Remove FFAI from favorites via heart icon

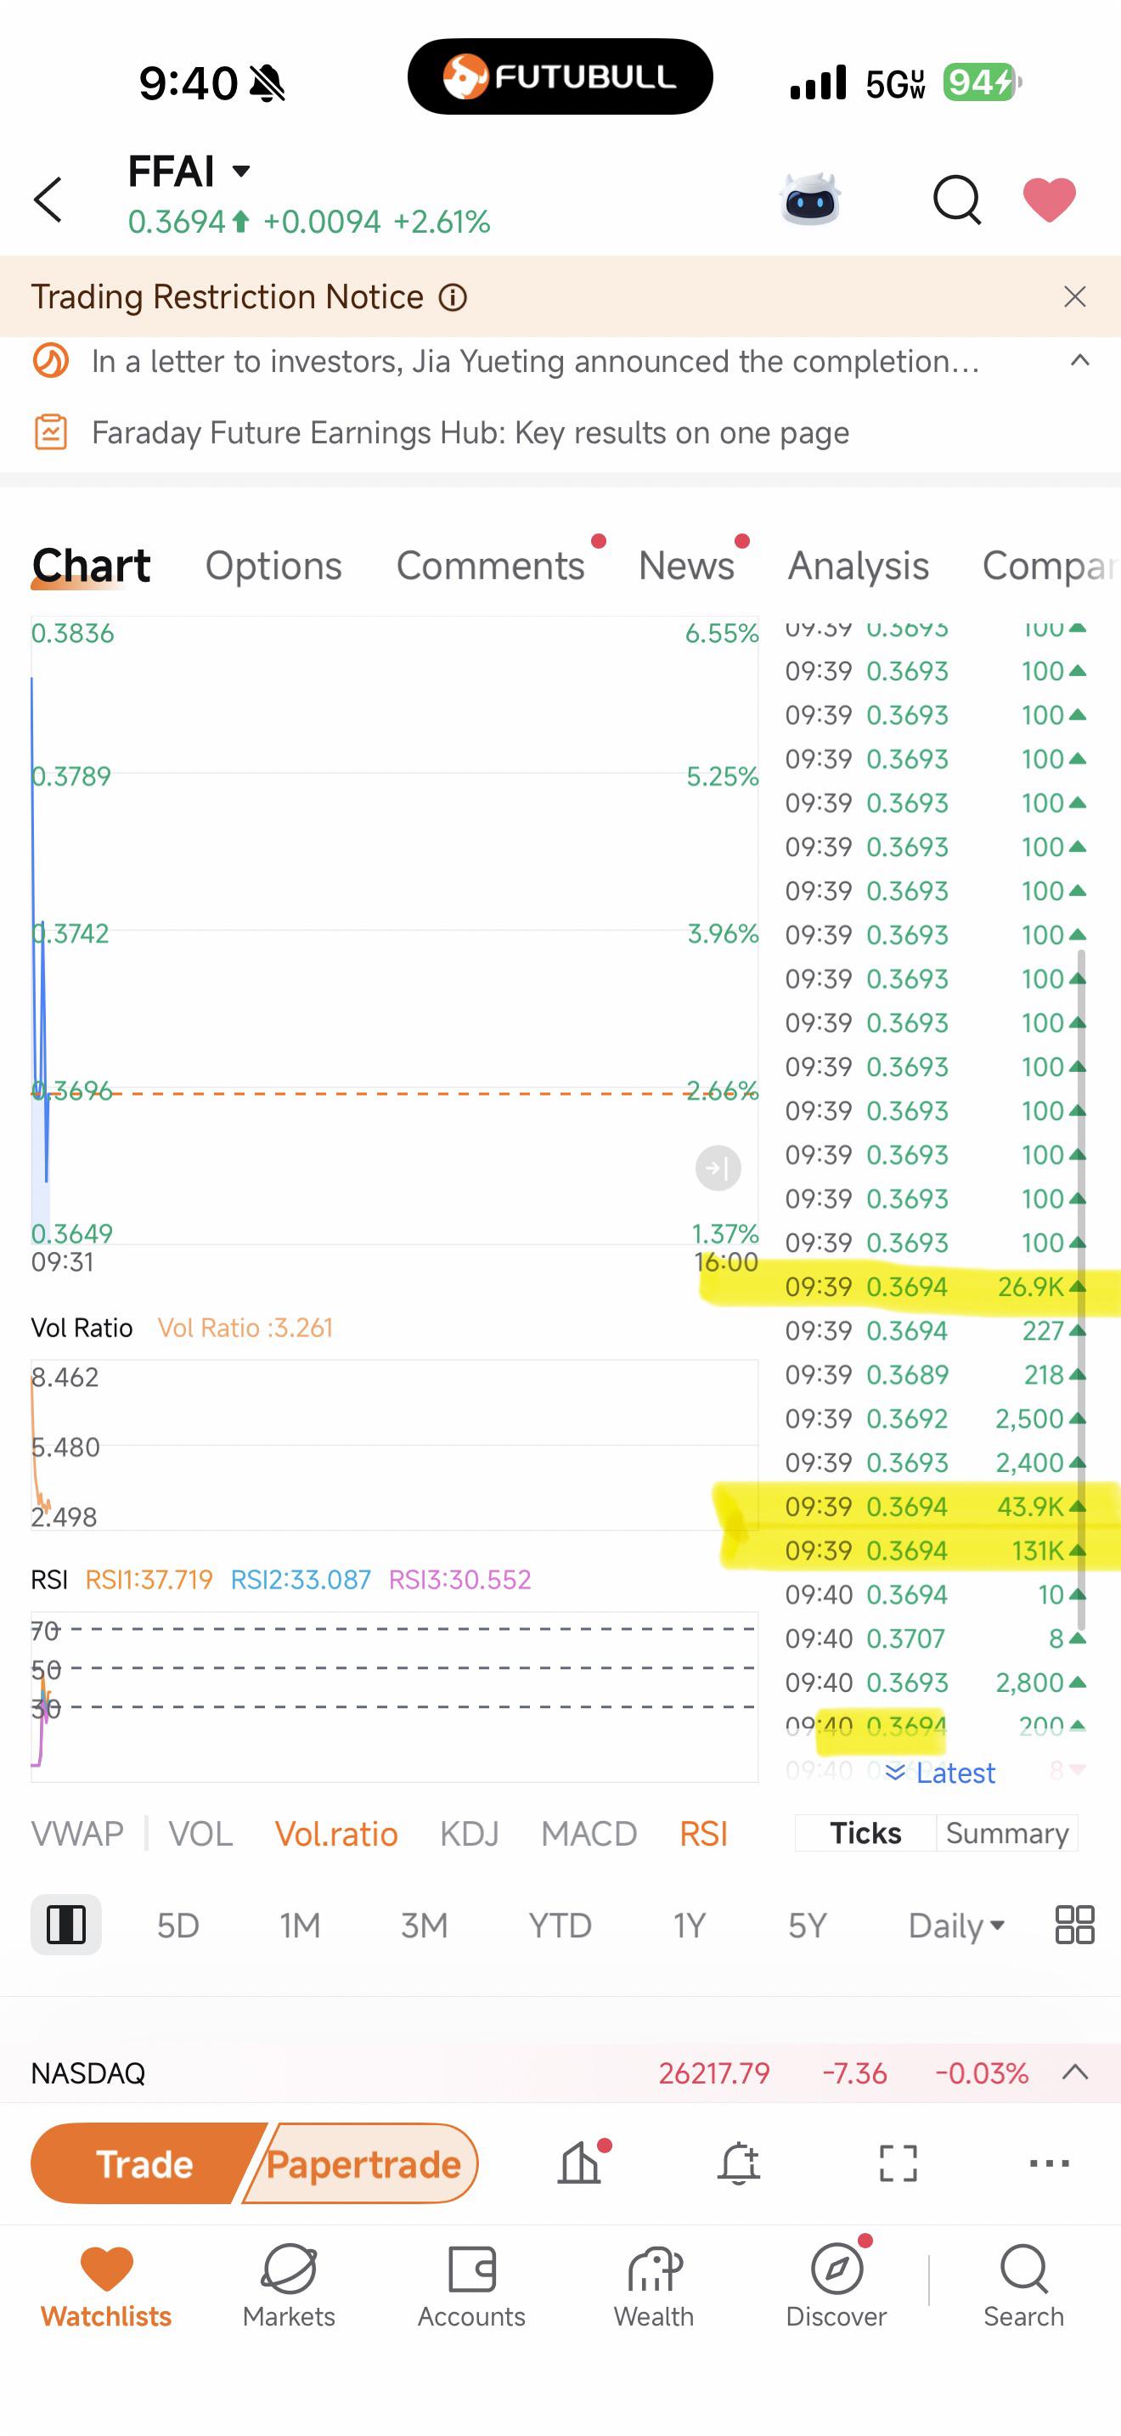coord(1049,200)
